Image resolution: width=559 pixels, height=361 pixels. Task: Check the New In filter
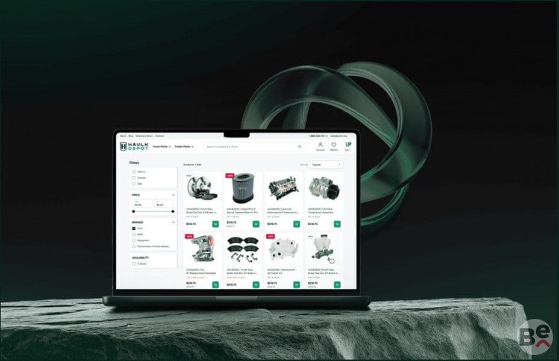click(x=134, y=171)
